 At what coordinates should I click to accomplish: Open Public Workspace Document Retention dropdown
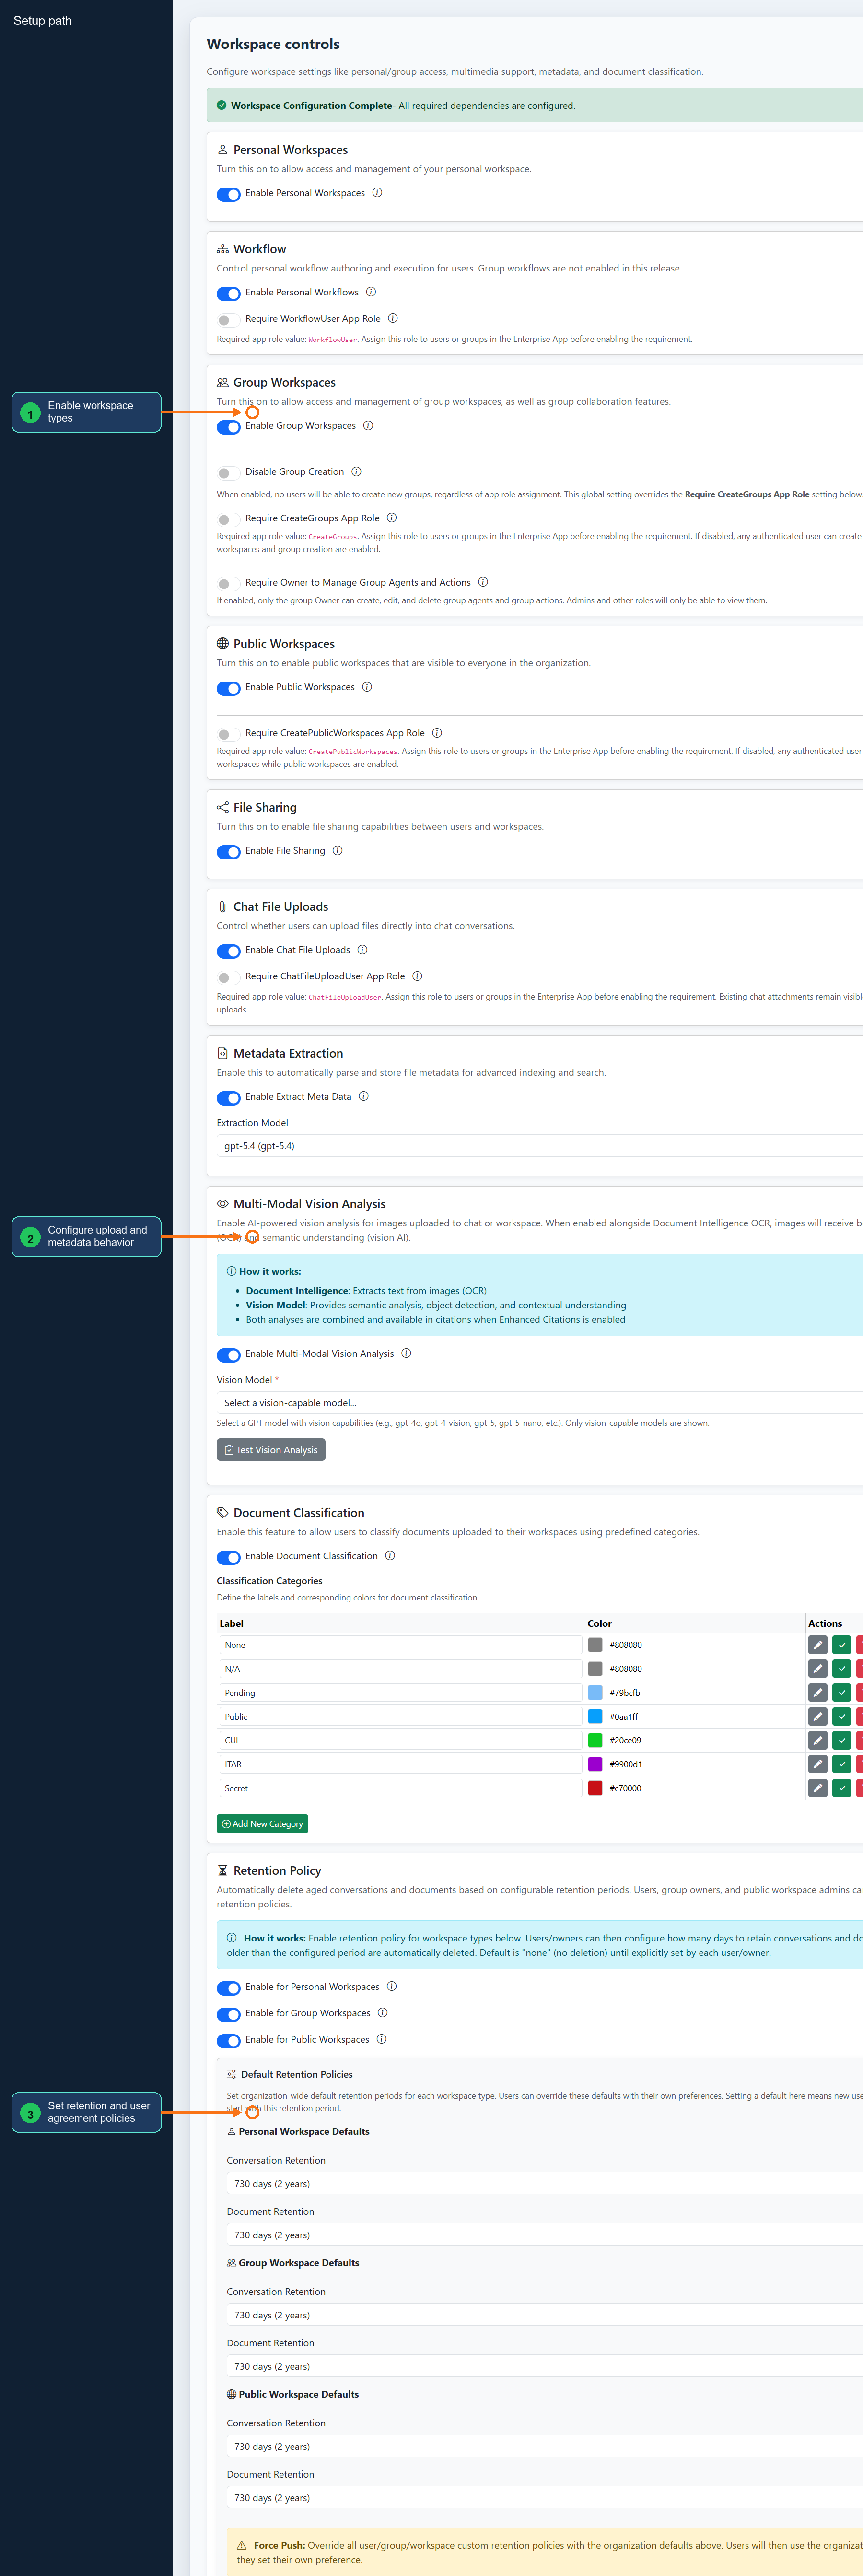(545, 2497)
